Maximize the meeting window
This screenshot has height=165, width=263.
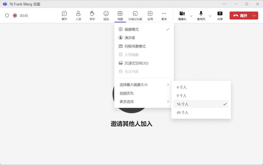click(247, 4)
